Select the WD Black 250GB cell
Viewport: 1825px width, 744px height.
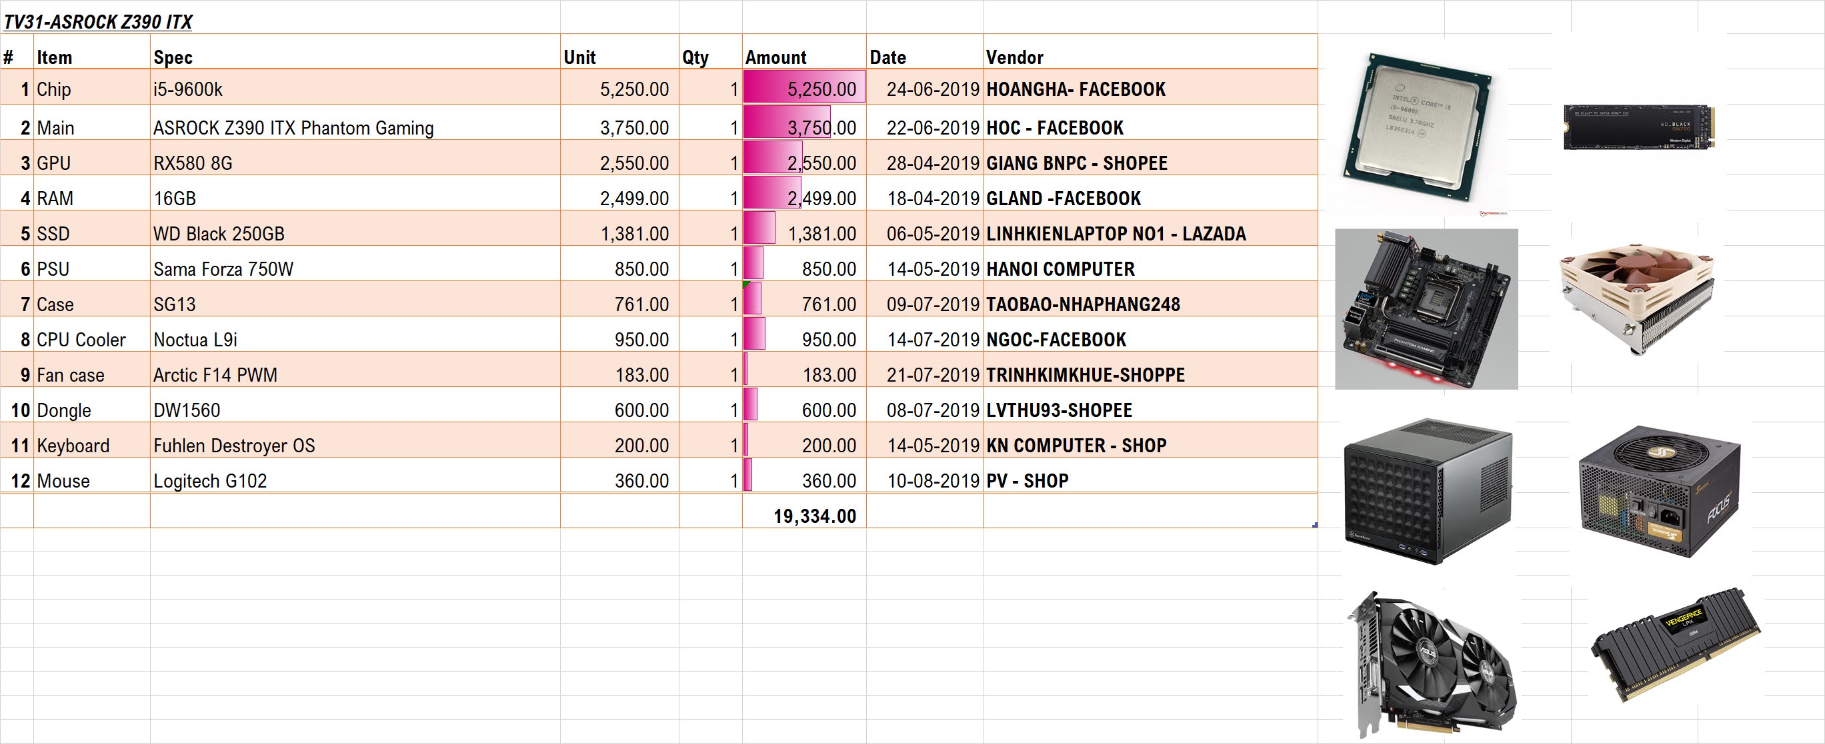pos(355,229)
